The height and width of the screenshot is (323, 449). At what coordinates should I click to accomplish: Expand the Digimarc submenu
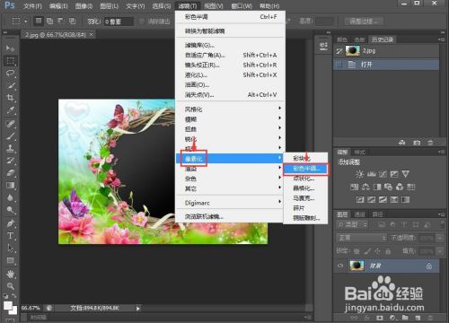(230, 203)
